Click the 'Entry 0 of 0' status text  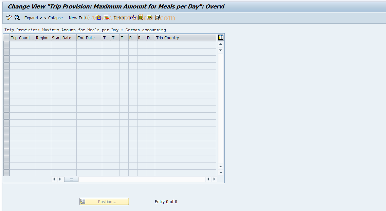point(166,202)
